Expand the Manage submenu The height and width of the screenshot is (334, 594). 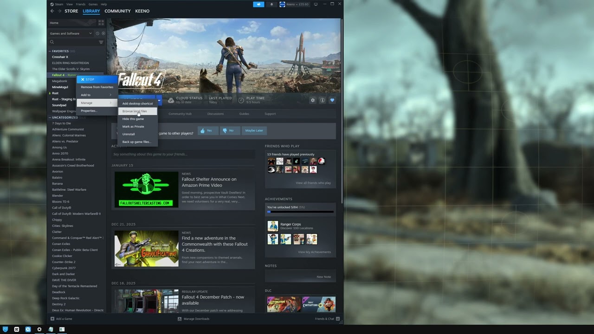click(96, 103)
